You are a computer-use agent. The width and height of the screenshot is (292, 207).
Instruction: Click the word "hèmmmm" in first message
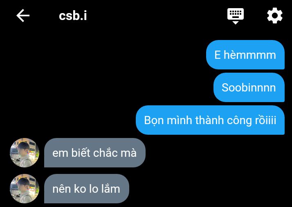tap(250, 55)
